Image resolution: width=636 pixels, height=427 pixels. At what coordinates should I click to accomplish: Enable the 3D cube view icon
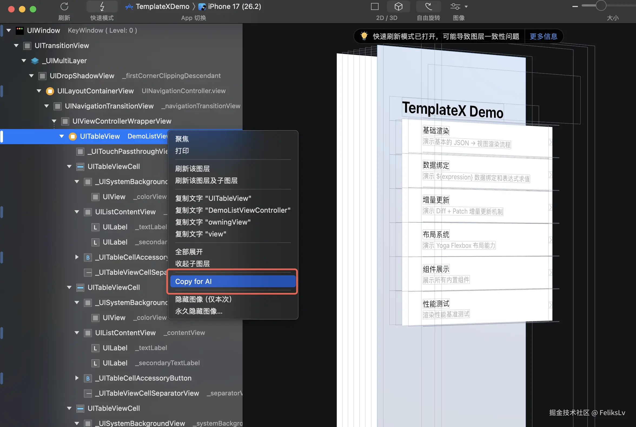[398, 6]
